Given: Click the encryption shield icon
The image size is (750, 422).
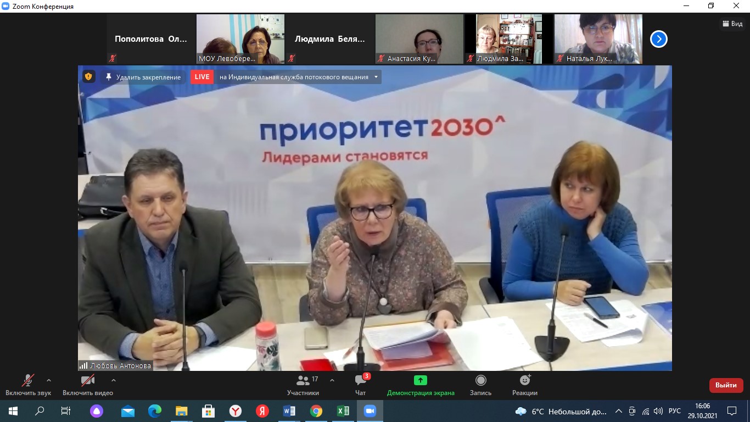Looking at the screenshot, I should click(89, 77).
